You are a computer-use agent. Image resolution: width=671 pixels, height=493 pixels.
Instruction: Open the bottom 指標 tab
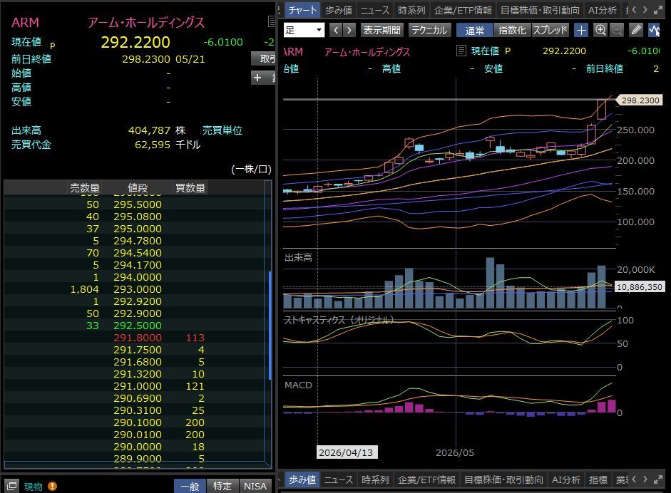point(598,479)
